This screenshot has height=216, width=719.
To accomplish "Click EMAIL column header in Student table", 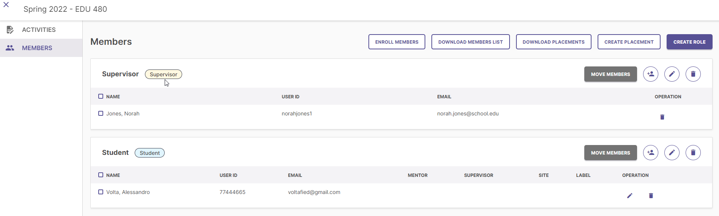I will (x=295, y=175).
